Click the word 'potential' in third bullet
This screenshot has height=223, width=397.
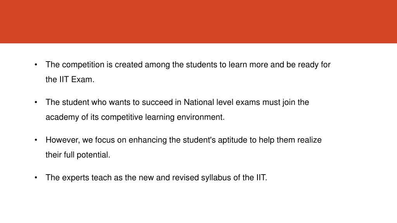click(93, 155)
